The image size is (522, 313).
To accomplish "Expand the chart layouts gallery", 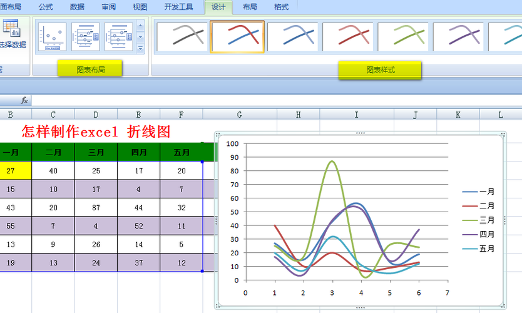I will click(140, 49).
